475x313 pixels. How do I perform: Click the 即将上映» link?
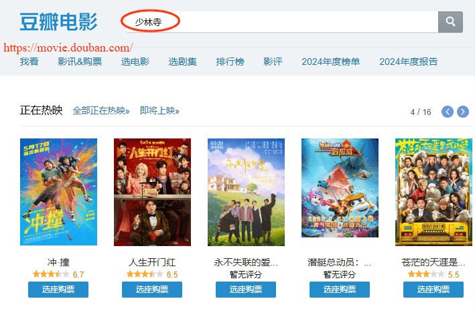(x=159, y=110)
